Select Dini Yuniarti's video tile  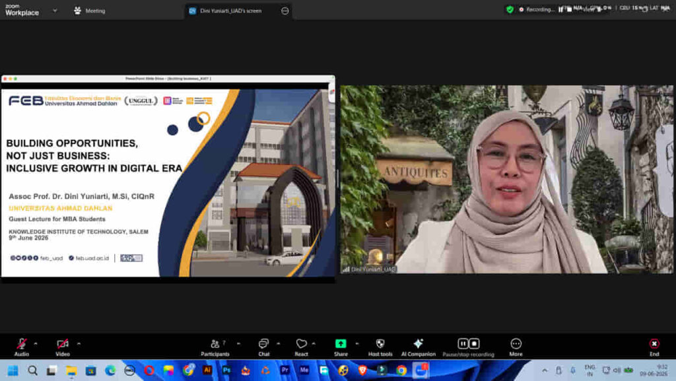[x=506, y=179]
